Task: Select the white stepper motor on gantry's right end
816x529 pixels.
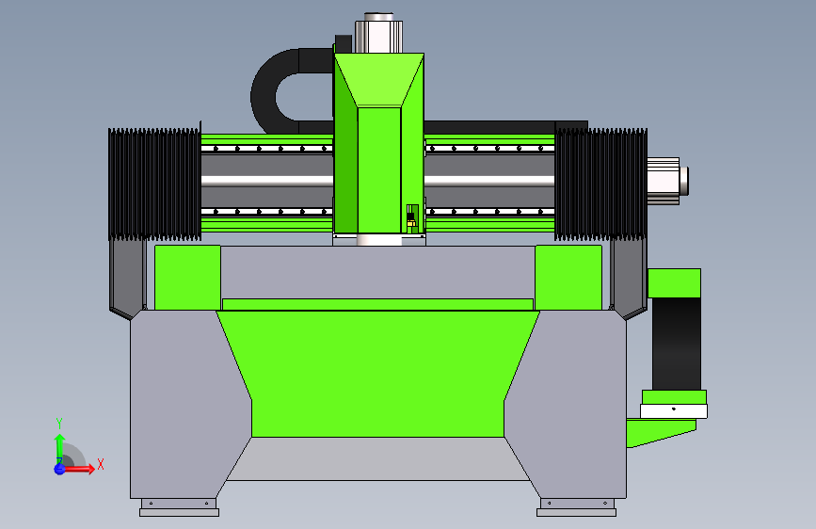Action: click(667, 181)
